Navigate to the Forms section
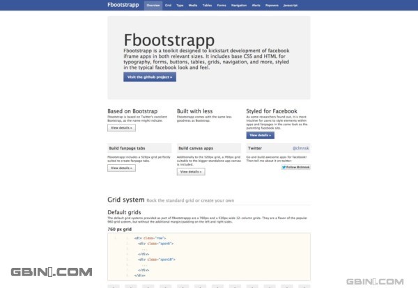 221,5
